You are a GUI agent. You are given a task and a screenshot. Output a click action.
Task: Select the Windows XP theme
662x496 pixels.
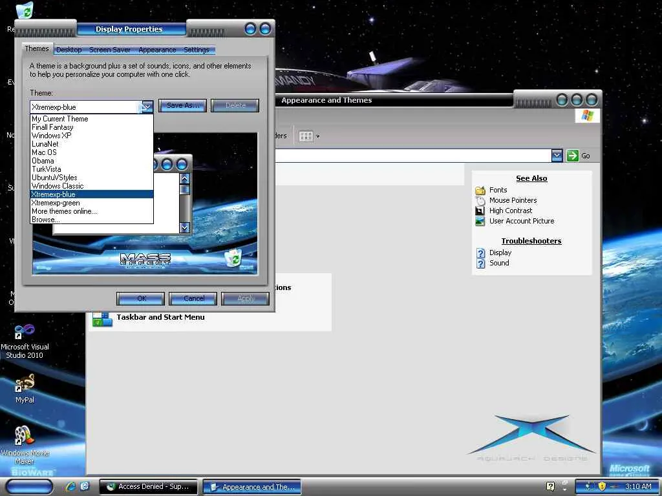[92, 136]
